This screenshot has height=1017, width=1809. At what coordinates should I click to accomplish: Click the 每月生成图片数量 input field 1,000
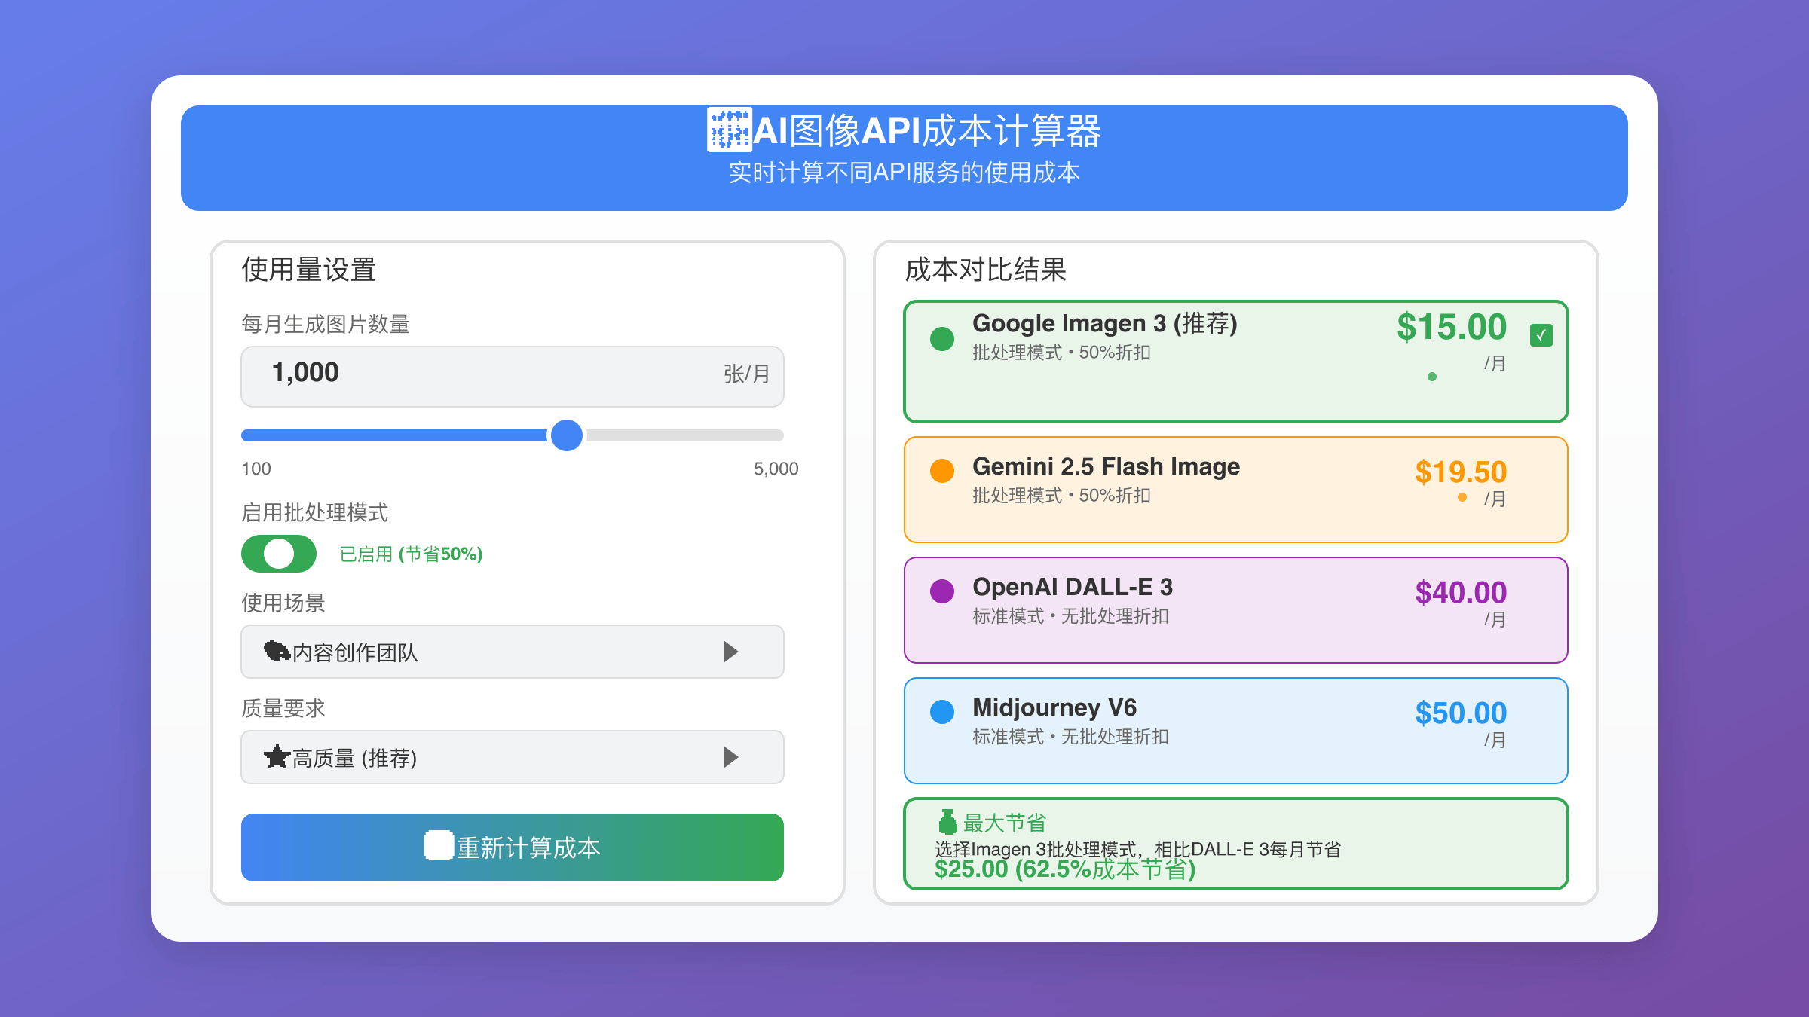click(513, 377)
